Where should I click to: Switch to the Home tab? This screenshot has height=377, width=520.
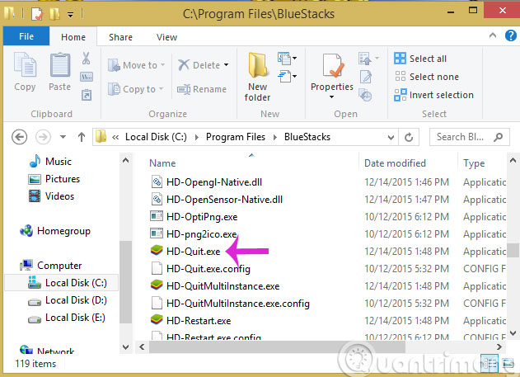tap(73, 37)
